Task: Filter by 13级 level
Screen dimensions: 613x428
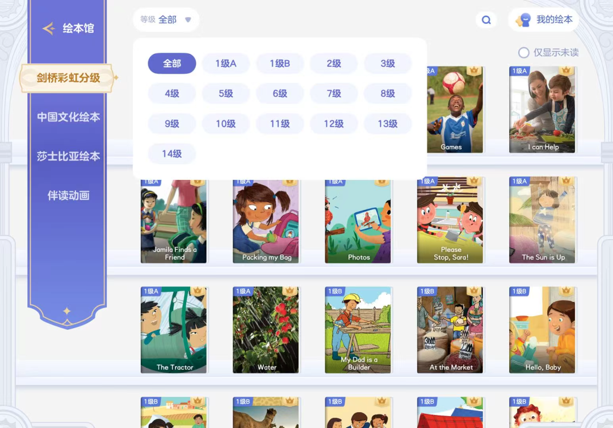Action: [388, 124]
